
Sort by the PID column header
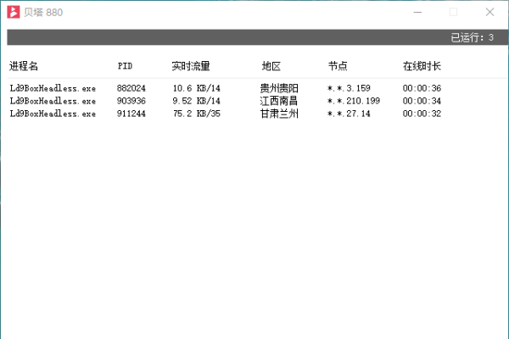125,66
